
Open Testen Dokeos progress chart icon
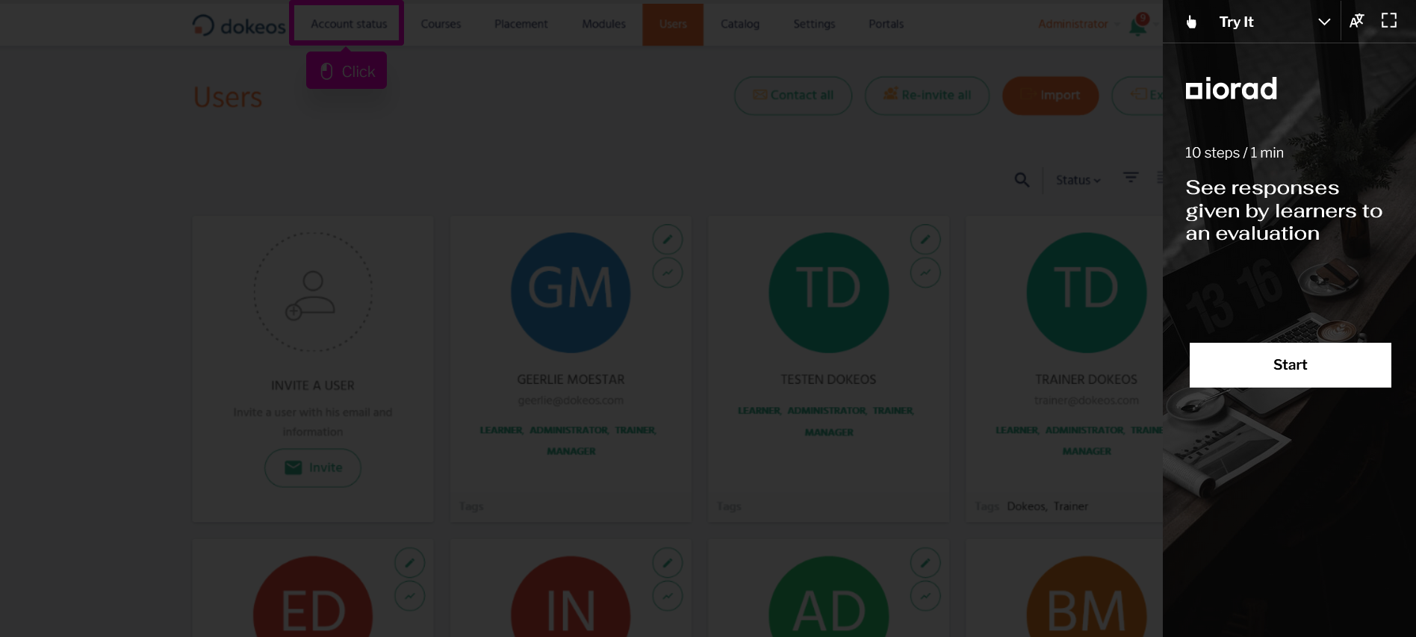click(x=925, y=273)
